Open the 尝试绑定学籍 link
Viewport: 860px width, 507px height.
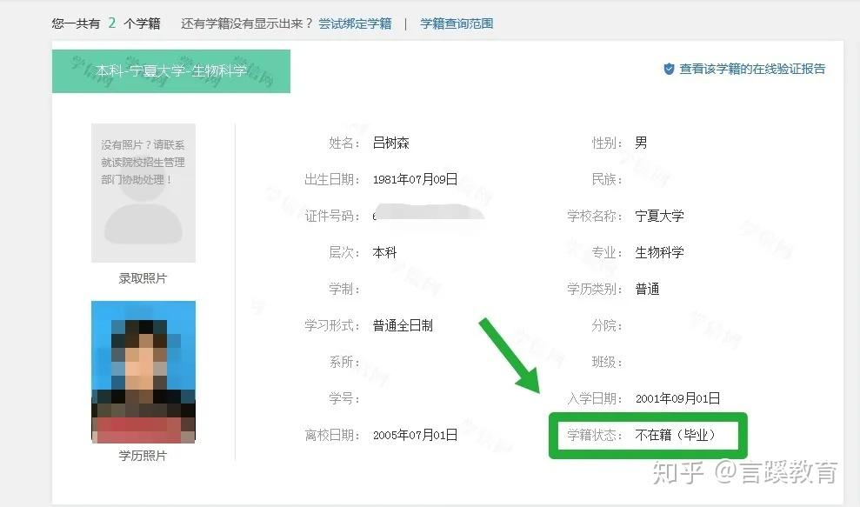(355, 23)
